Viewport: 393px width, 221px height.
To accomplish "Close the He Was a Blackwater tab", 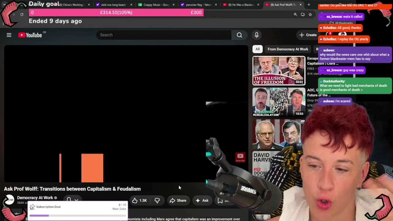I will [x=258, y=5].
